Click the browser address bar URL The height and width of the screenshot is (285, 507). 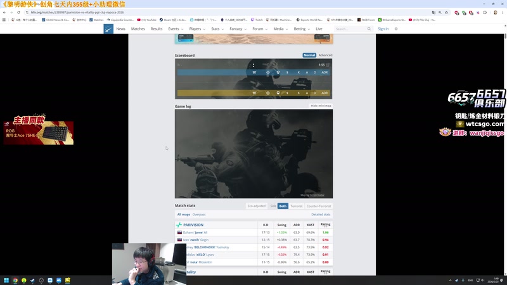tap(77, 12)
